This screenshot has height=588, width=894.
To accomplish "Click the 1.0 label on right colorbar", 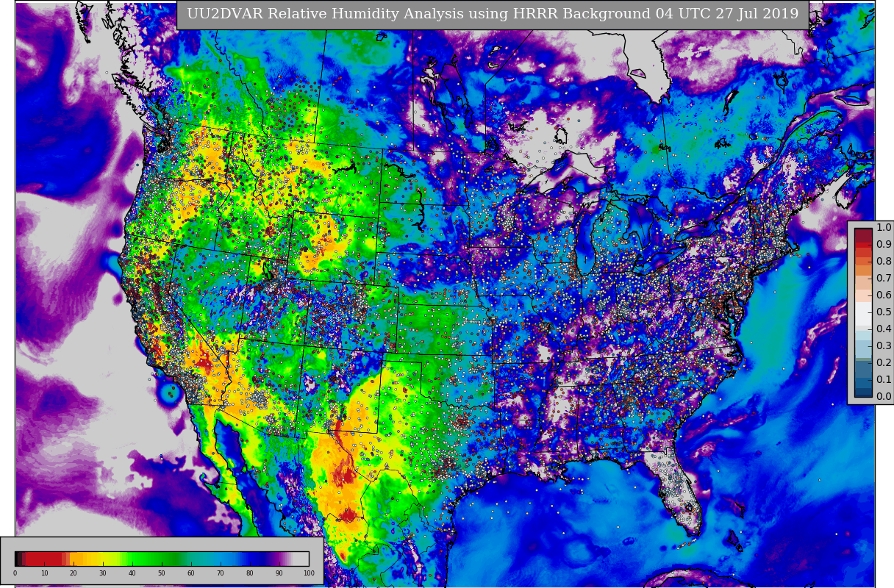I will click(x=884, y=228).
